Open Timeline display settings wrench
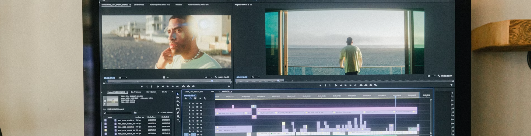Screen dimensions: 531x136 205,99
